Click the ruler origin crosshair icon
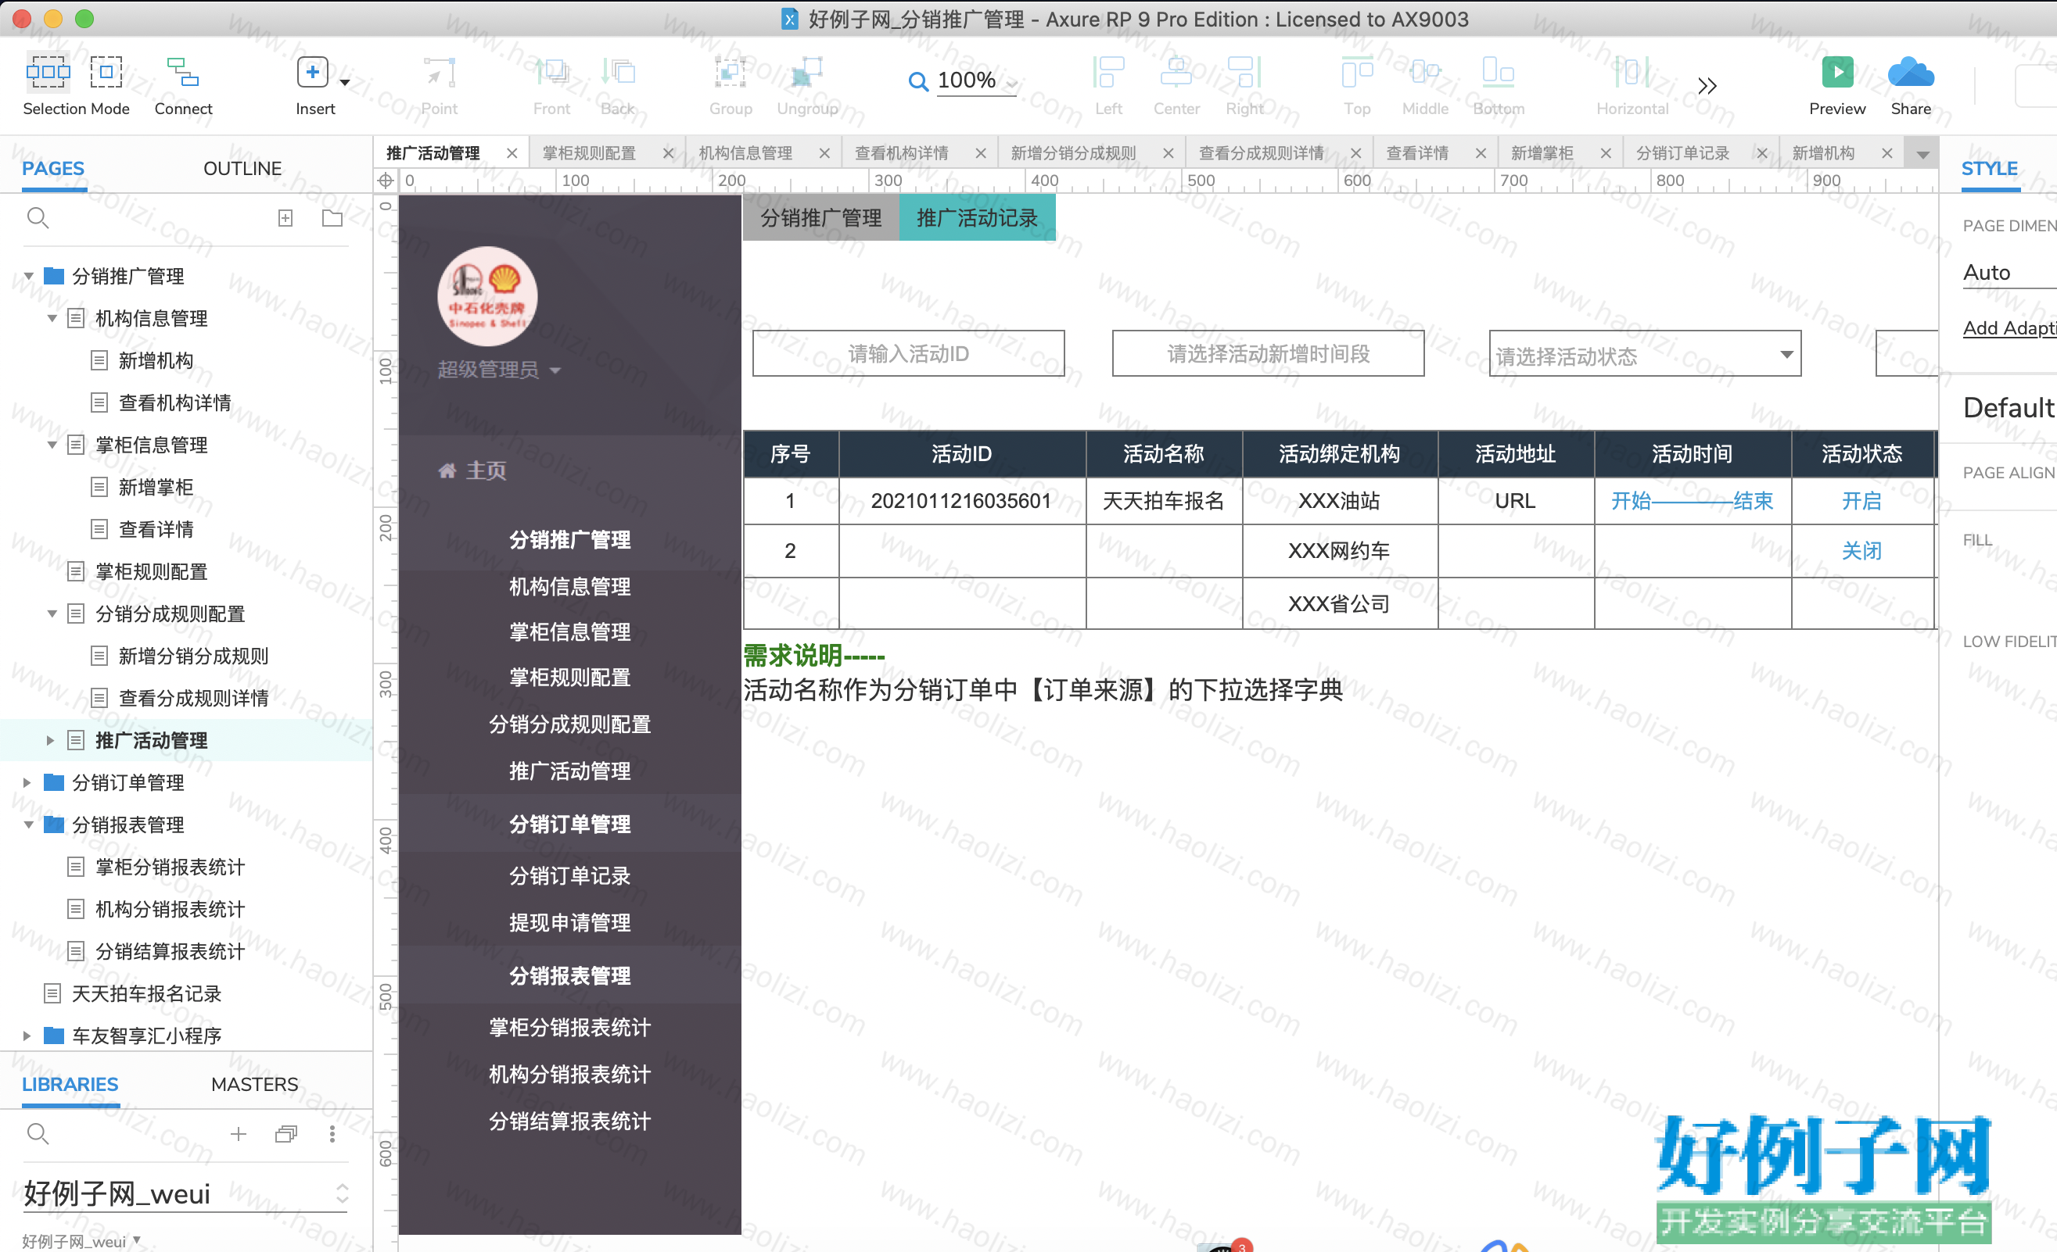Screen dimensions: 2057x1252 [x=386, y=181]
